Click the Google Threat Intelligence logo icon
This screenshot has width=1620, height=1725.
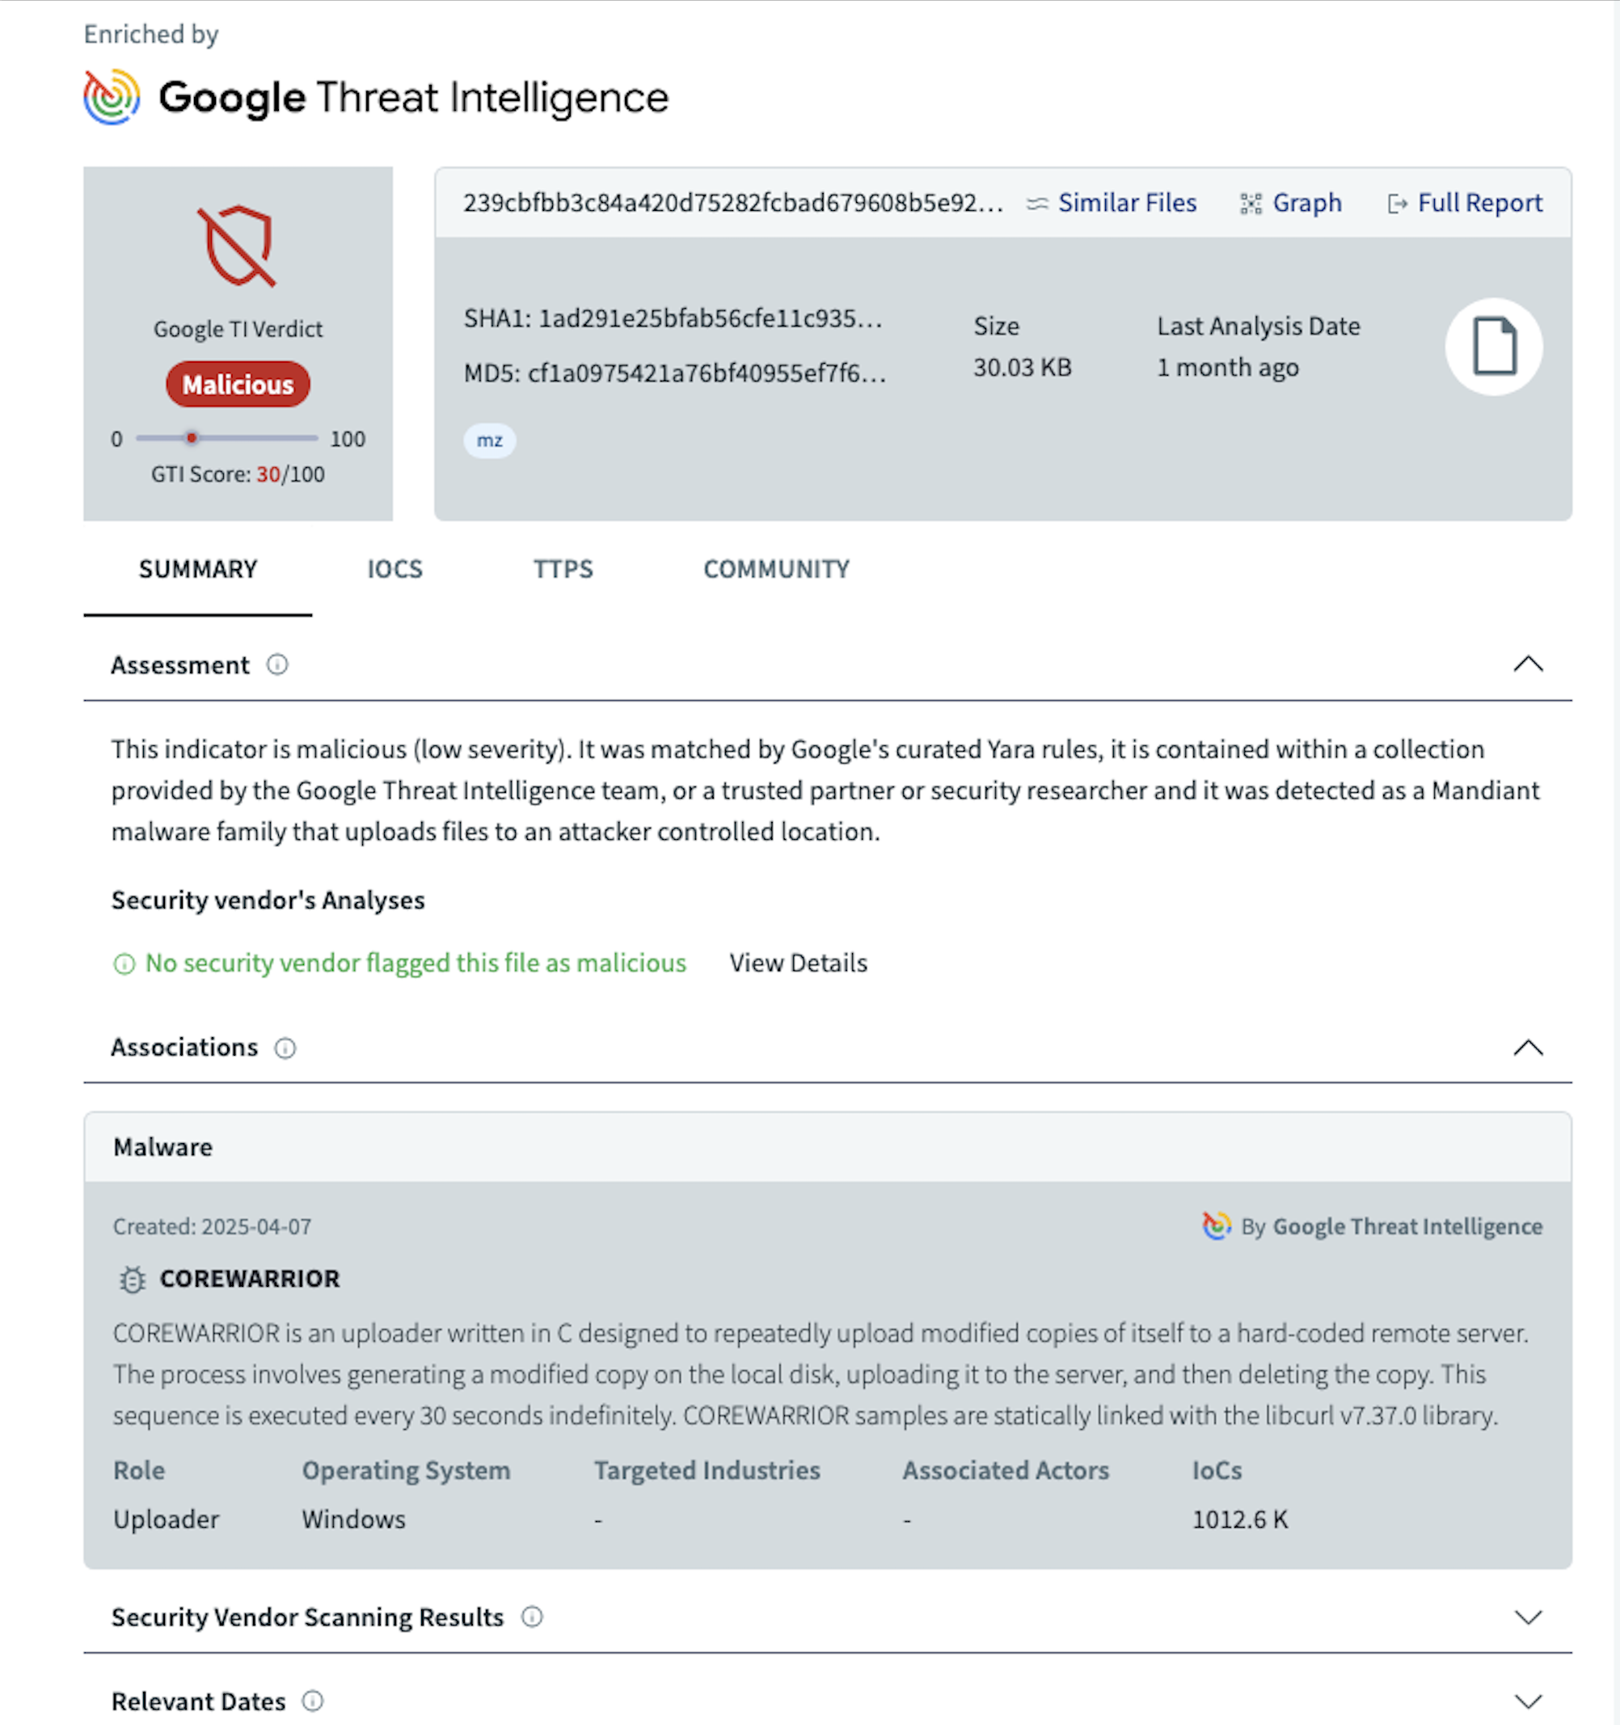pyautogui.click(x=112, y=97)
